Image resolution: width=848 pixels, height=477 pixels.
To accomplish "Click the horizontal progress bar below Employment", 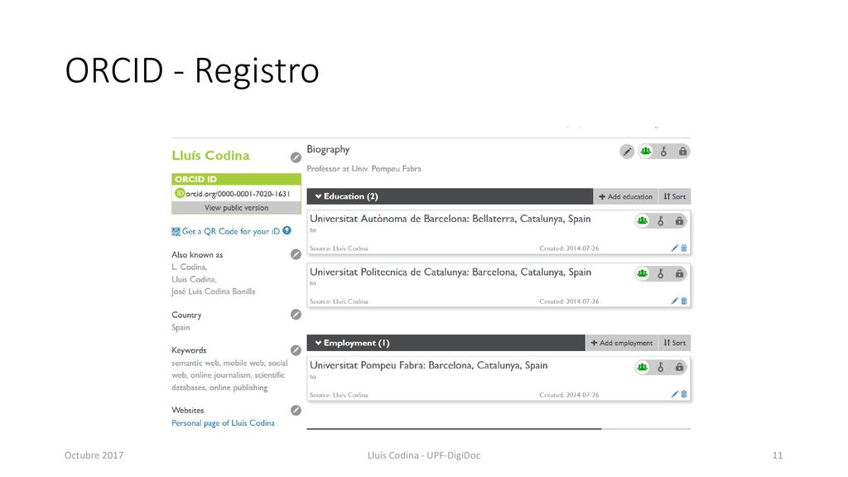I will click(x=499, y=429).
